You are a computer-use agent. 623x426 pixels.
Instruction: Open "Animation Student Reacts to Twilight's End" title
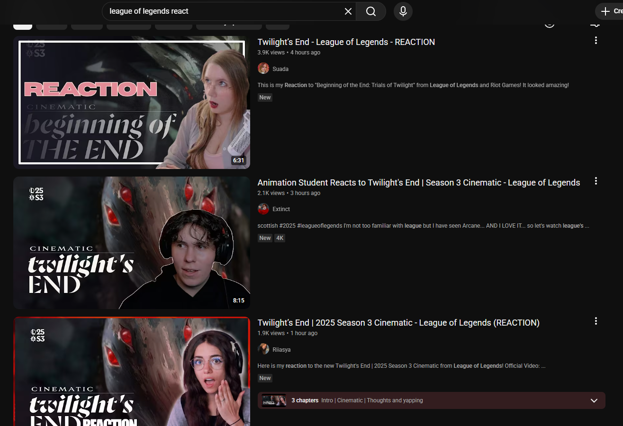click(419, 183)
